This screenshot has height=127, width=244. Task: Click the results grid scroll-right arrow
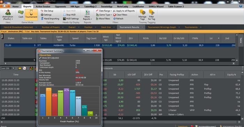pos(234,63)
